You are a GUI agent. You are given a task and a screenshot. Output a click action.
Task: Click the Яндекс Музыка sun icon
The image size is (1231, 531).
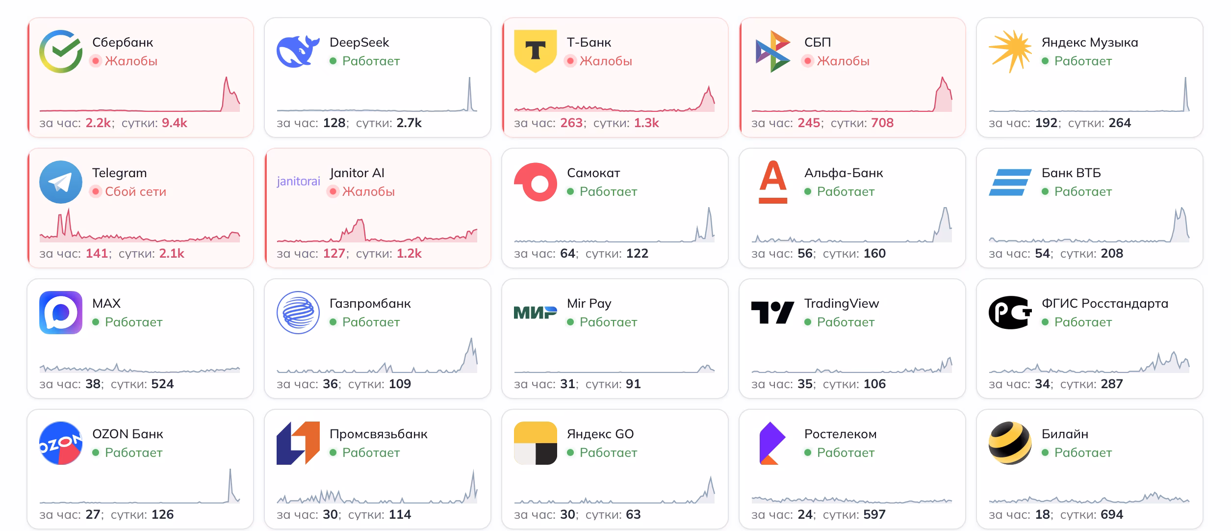[x=1010, y=50]
